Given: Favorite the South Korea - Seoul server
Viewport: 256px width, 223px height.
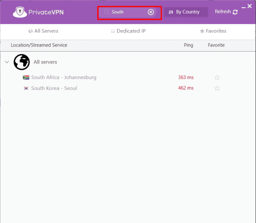Looking at the screenshot, I should (x=217, y=88).
